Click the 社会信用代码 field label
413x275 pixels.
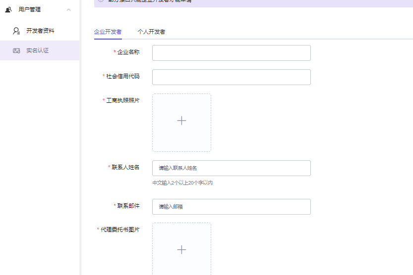point(123,77)
